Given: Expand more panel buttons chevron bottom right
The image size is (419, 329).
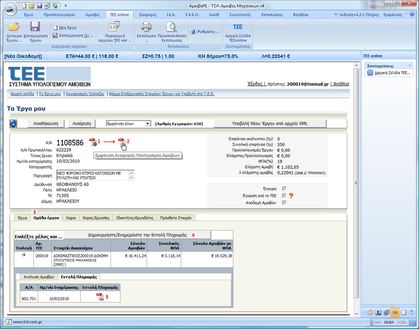Looking at the screenshot, I should coord(411,312).
